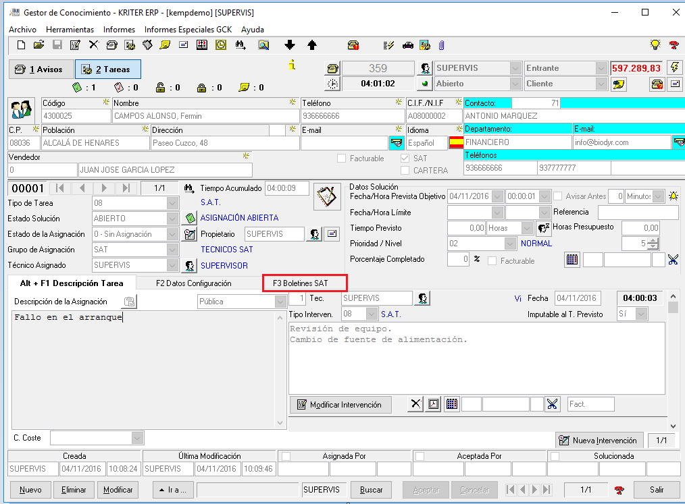The height and width of the screenshot is (504, 685).
Task: Click the Spanish flag icon next to Idioma
Action: [456, 142]
